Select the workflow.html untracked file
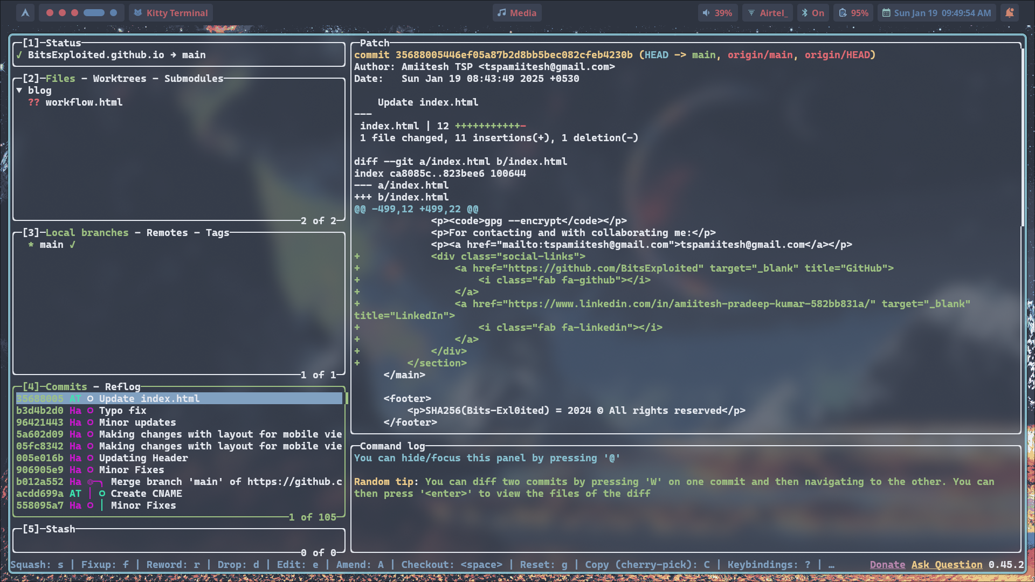Image resolution: width=1035 pixels, height=582 pixels. click(84, 102)
